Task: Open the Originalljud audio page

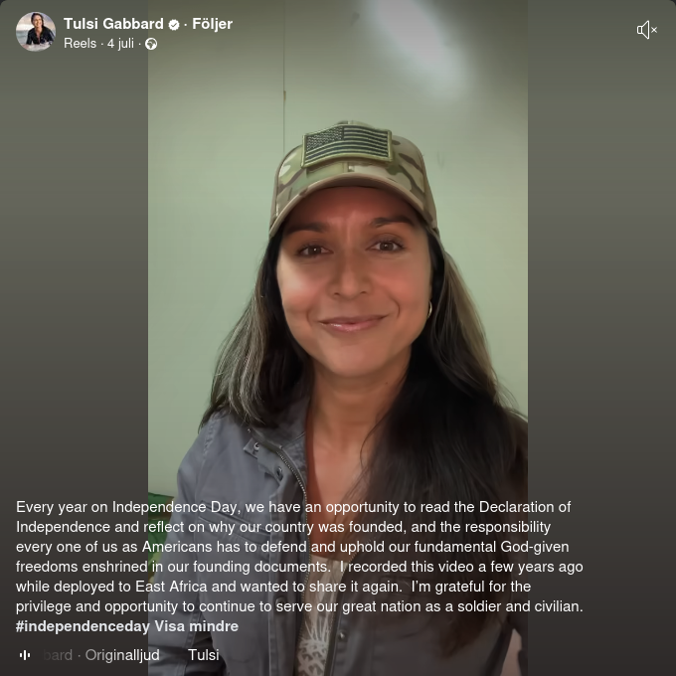Action: pos(122,655)
